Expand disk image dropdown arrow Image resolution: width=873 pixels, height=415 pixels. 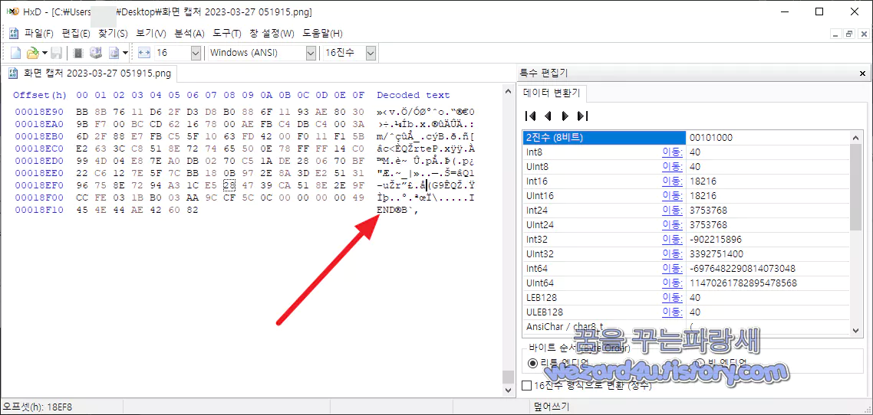click(125, 54)
